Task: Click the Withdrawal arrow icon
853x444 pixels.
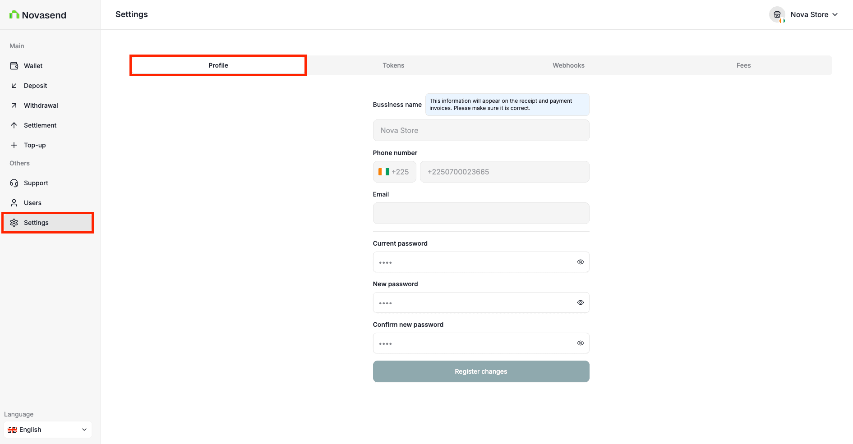Action: coord(14,105)
